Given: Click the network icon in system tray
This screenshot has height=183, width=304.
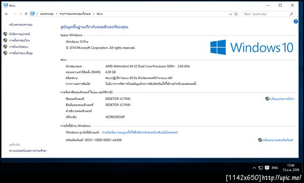Looking at the screenshot, I should point(260,168).
